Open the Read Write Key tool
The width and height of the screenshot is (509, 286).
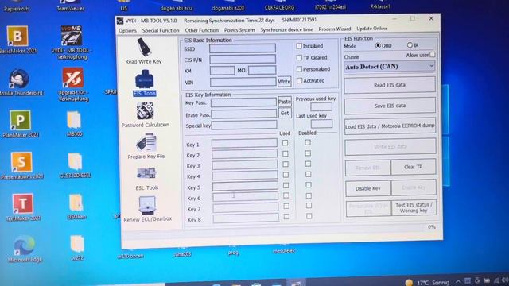coord(143,51)
